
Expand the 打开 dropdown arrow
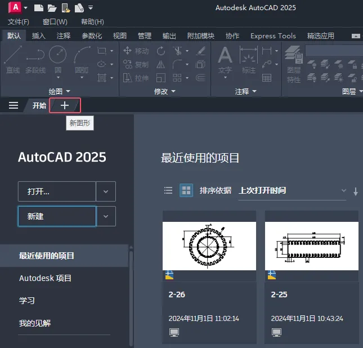coord(106,191)
